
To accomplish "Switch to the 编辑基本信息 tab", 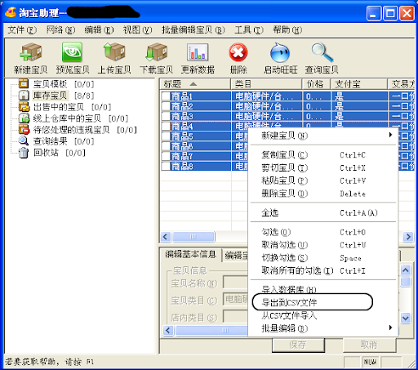I will tap(190, 254).
